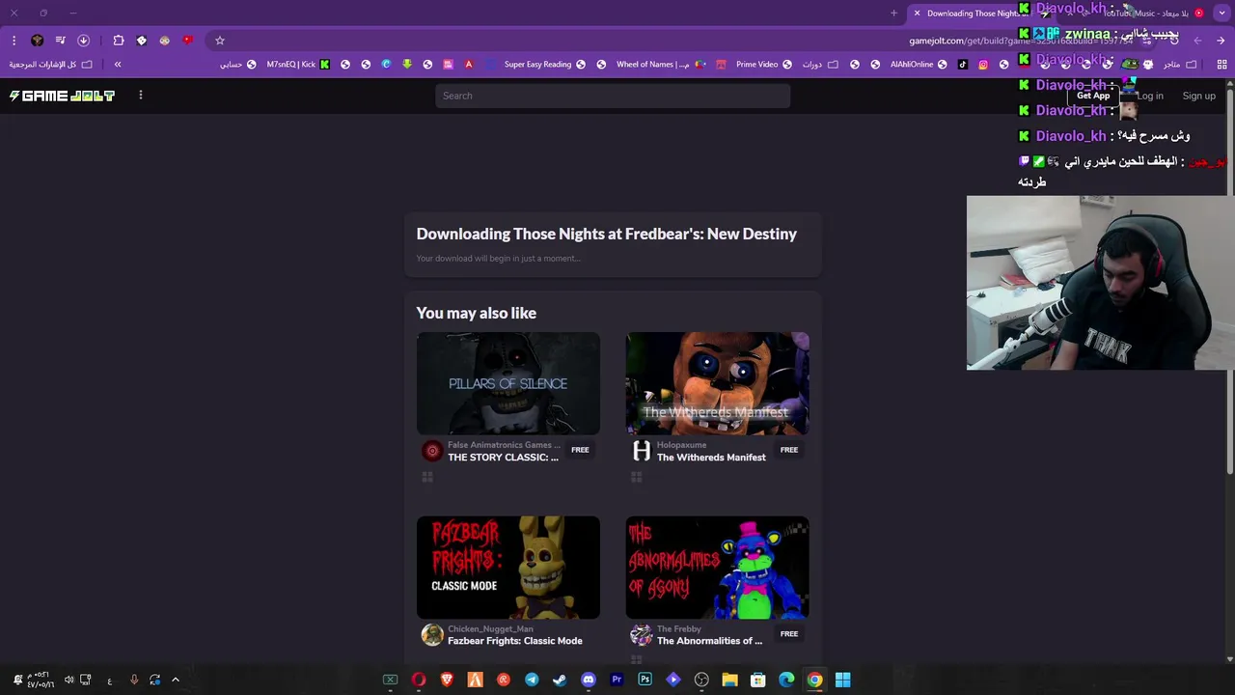Click the Game Jolt logo
This screenshot has height=695, width=1235.
62,96
